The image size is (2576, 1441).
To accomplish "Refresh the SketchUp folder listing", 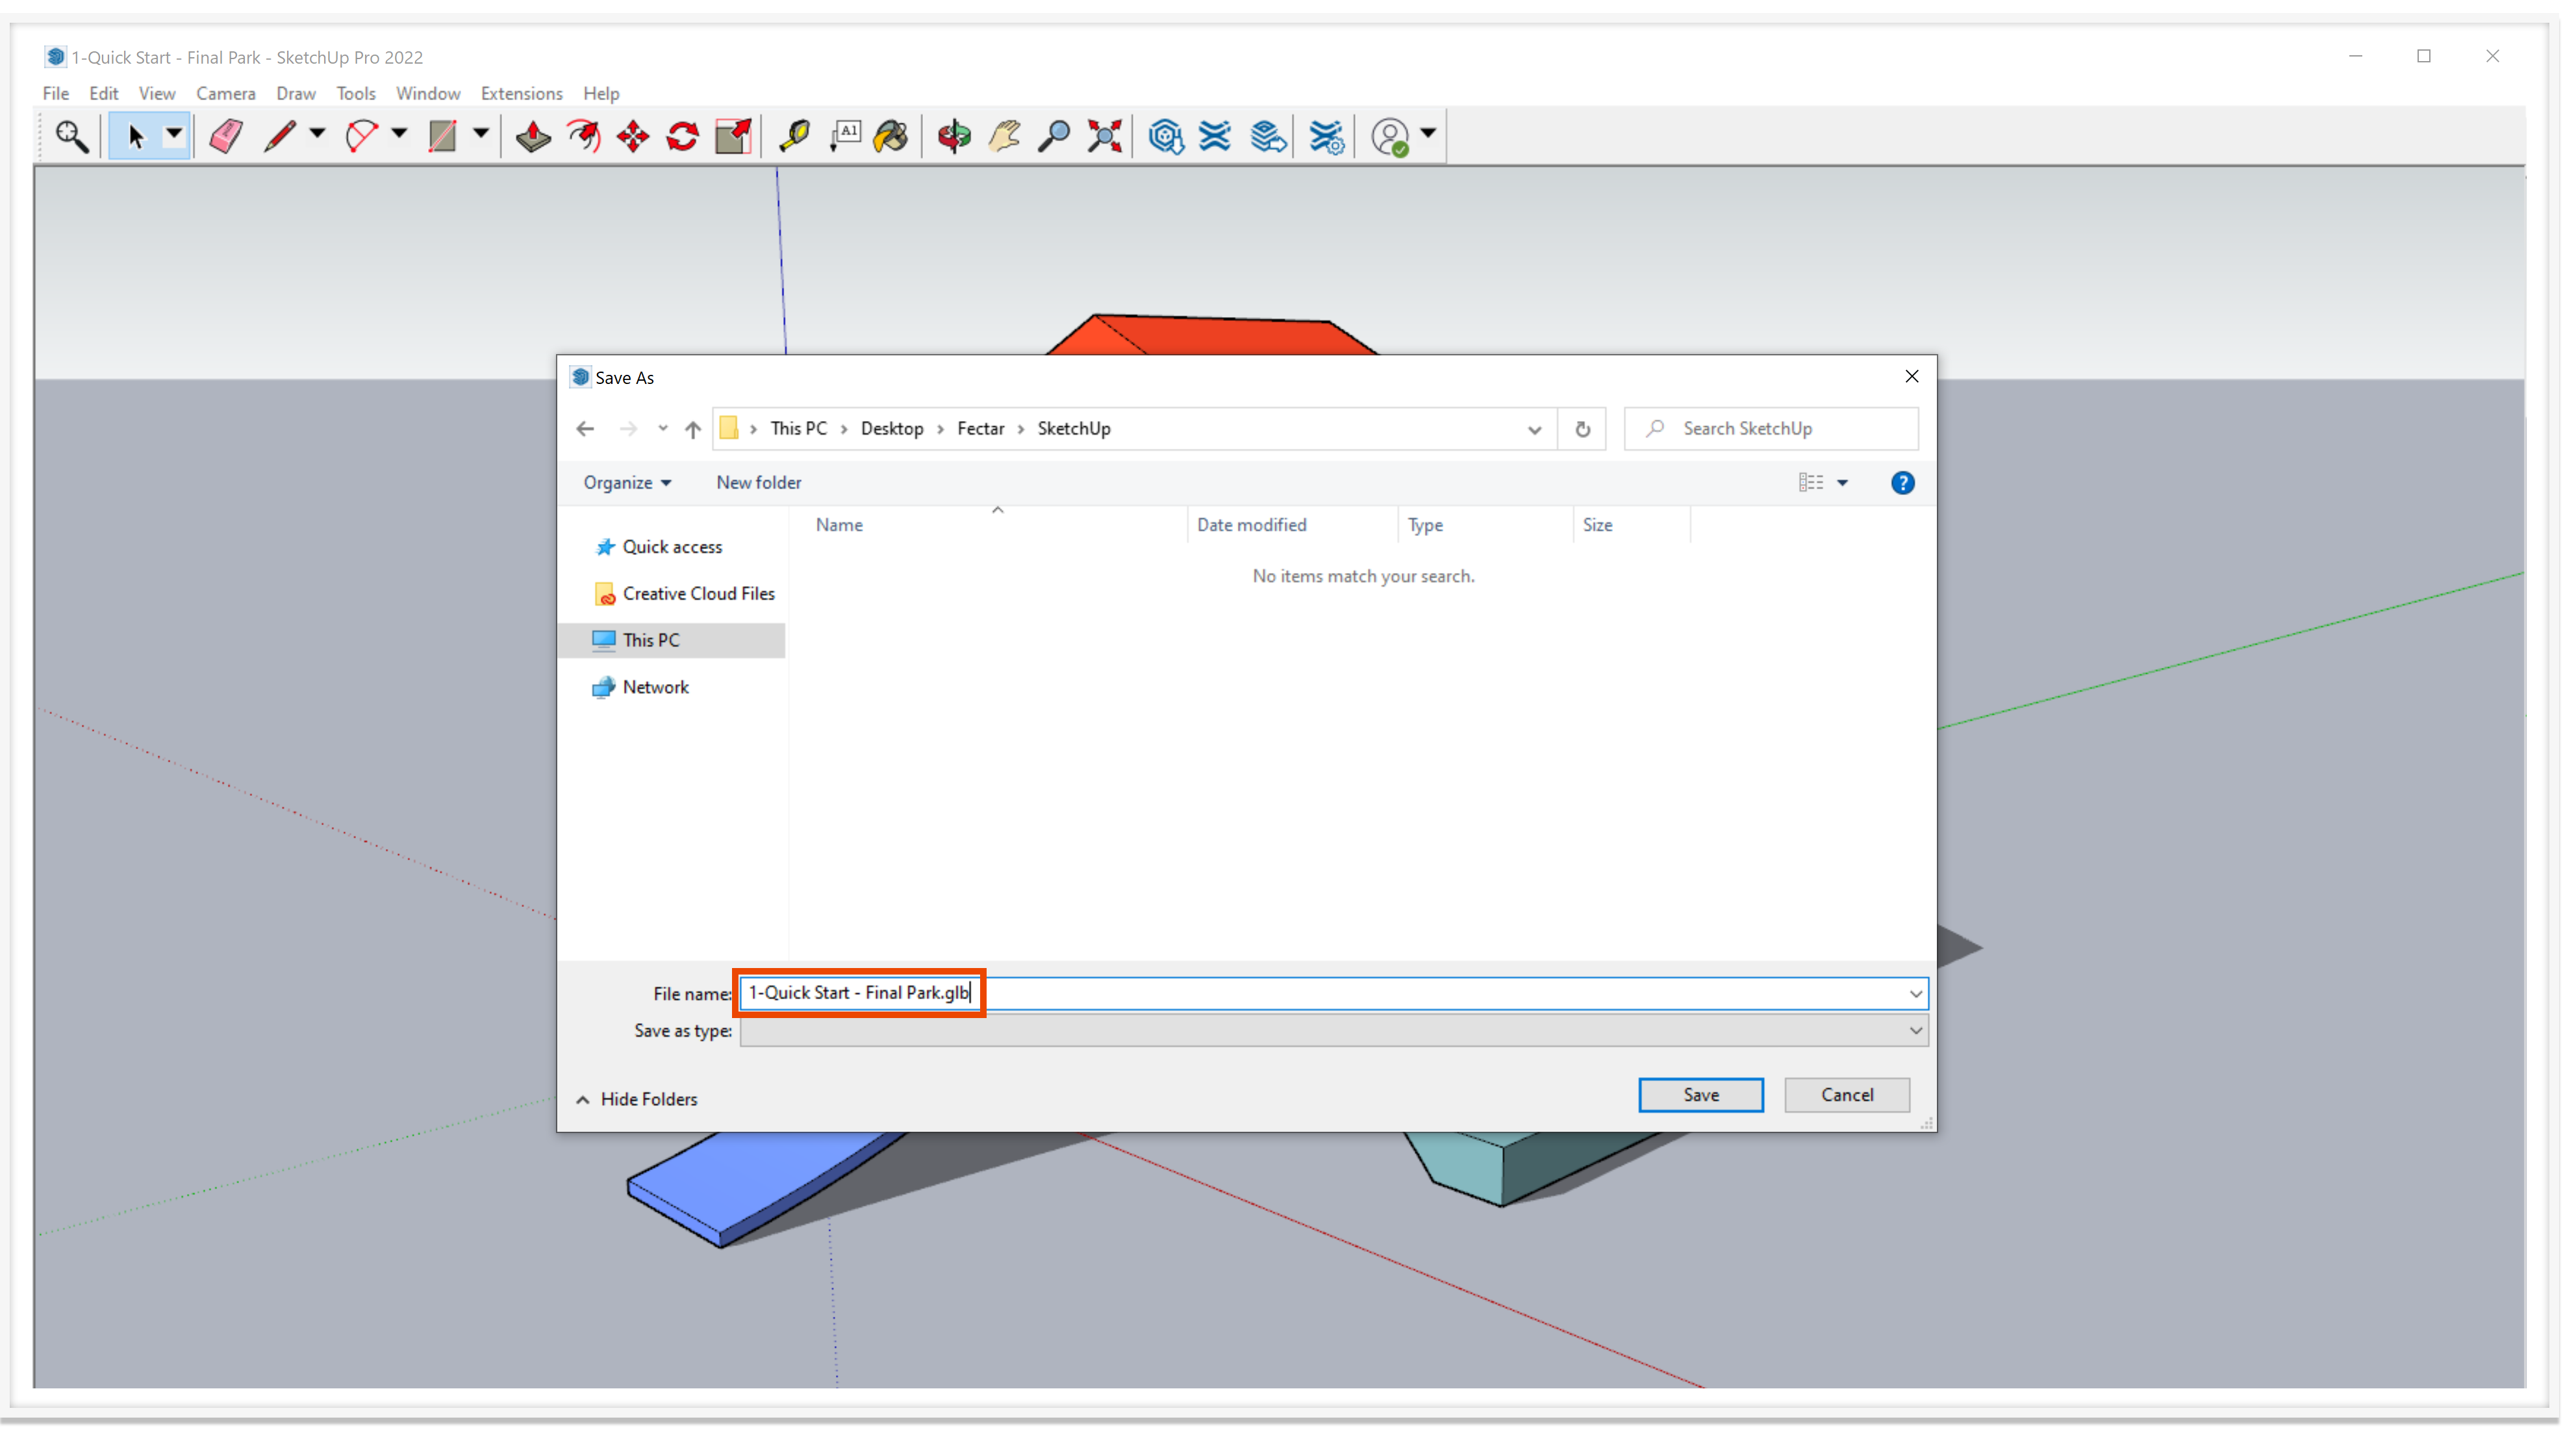I will [1582, 429].
